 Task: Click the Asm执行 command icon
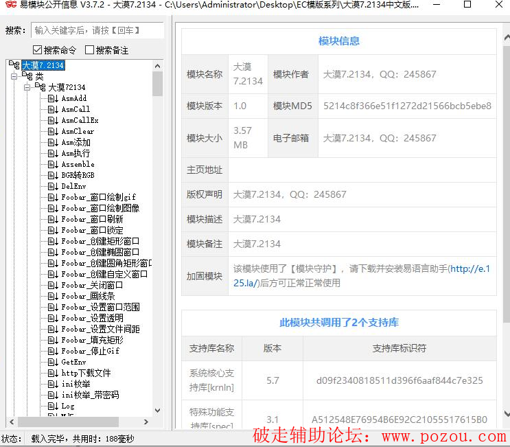pos(53,153)
